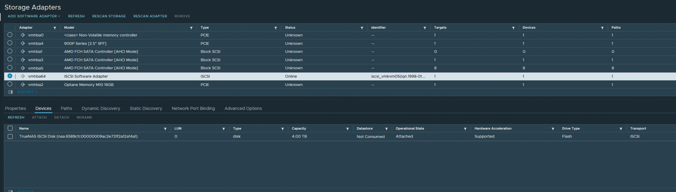Filter the adapter Type column
This screenshot has height=192, width=676.
click(276, 28)
